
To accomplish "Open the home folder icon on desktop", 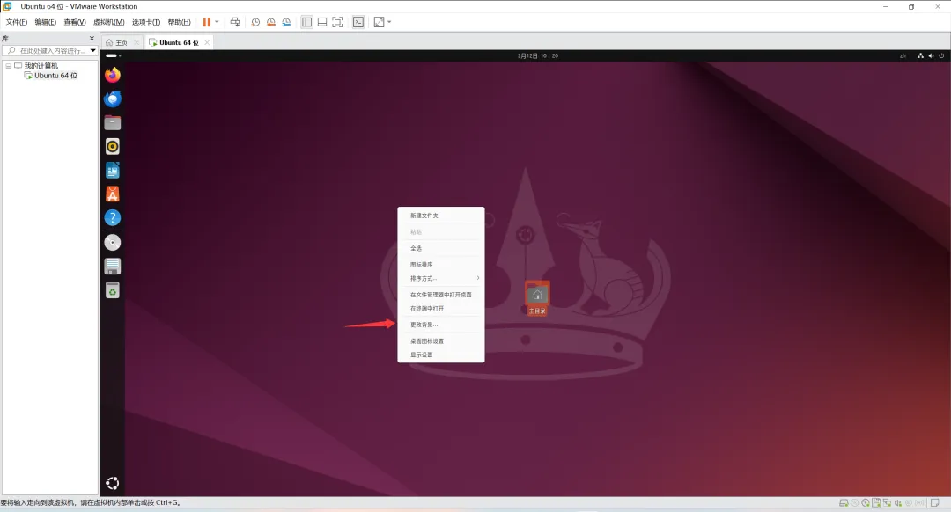I will click(537, 298).
